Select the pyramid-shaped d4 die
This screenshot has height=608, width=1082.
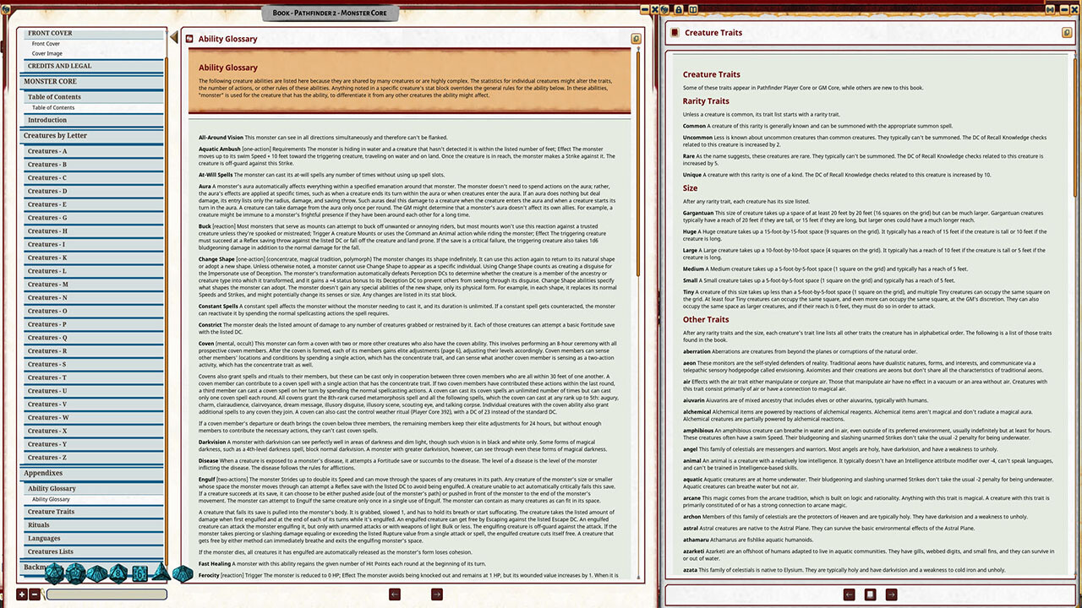[x=161, y=573]
